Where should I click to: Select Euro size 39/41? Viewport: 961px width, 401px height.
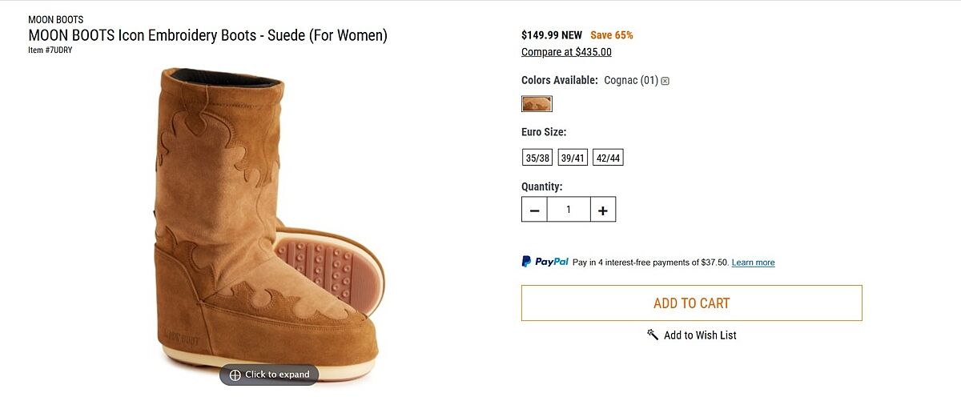coord(573,158)
